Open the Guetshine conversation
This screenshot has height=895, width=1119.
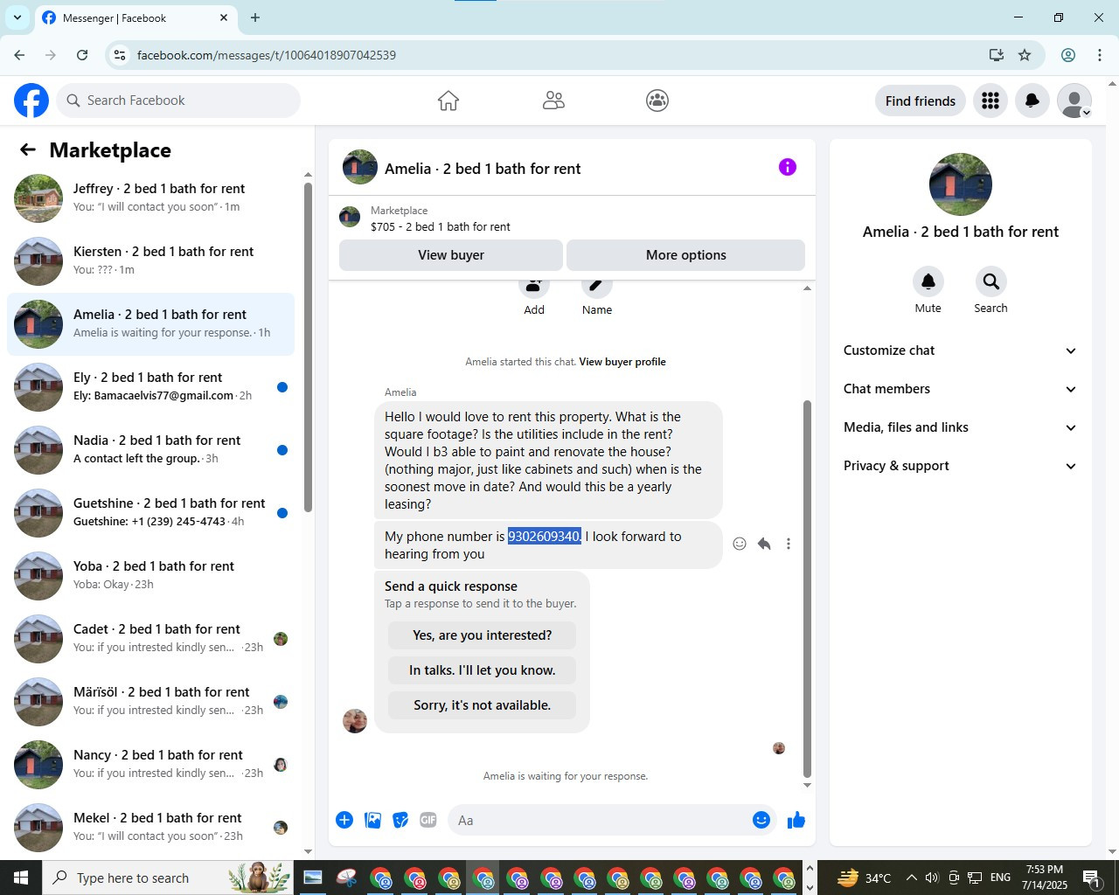click(150, 513)
